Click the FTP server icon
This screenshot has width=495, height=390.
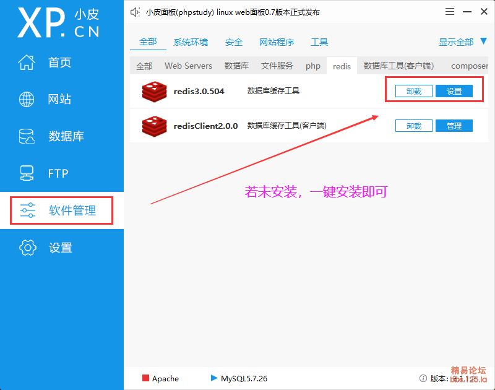pos(27,173)
